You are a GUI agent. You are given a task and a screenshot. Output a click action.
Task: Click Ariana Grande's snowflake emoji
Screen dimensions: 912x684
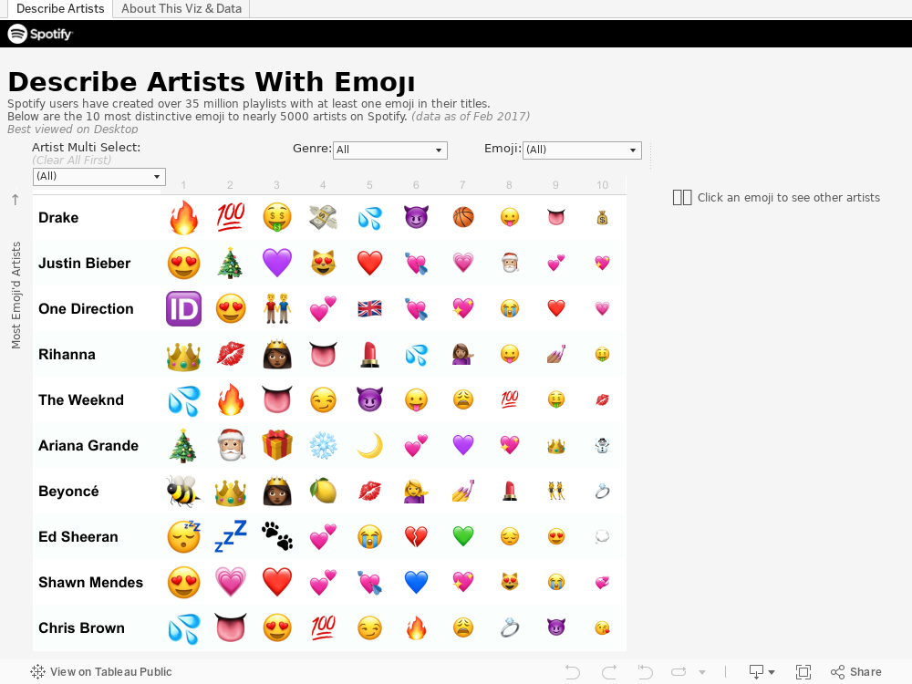coord(324,446)
